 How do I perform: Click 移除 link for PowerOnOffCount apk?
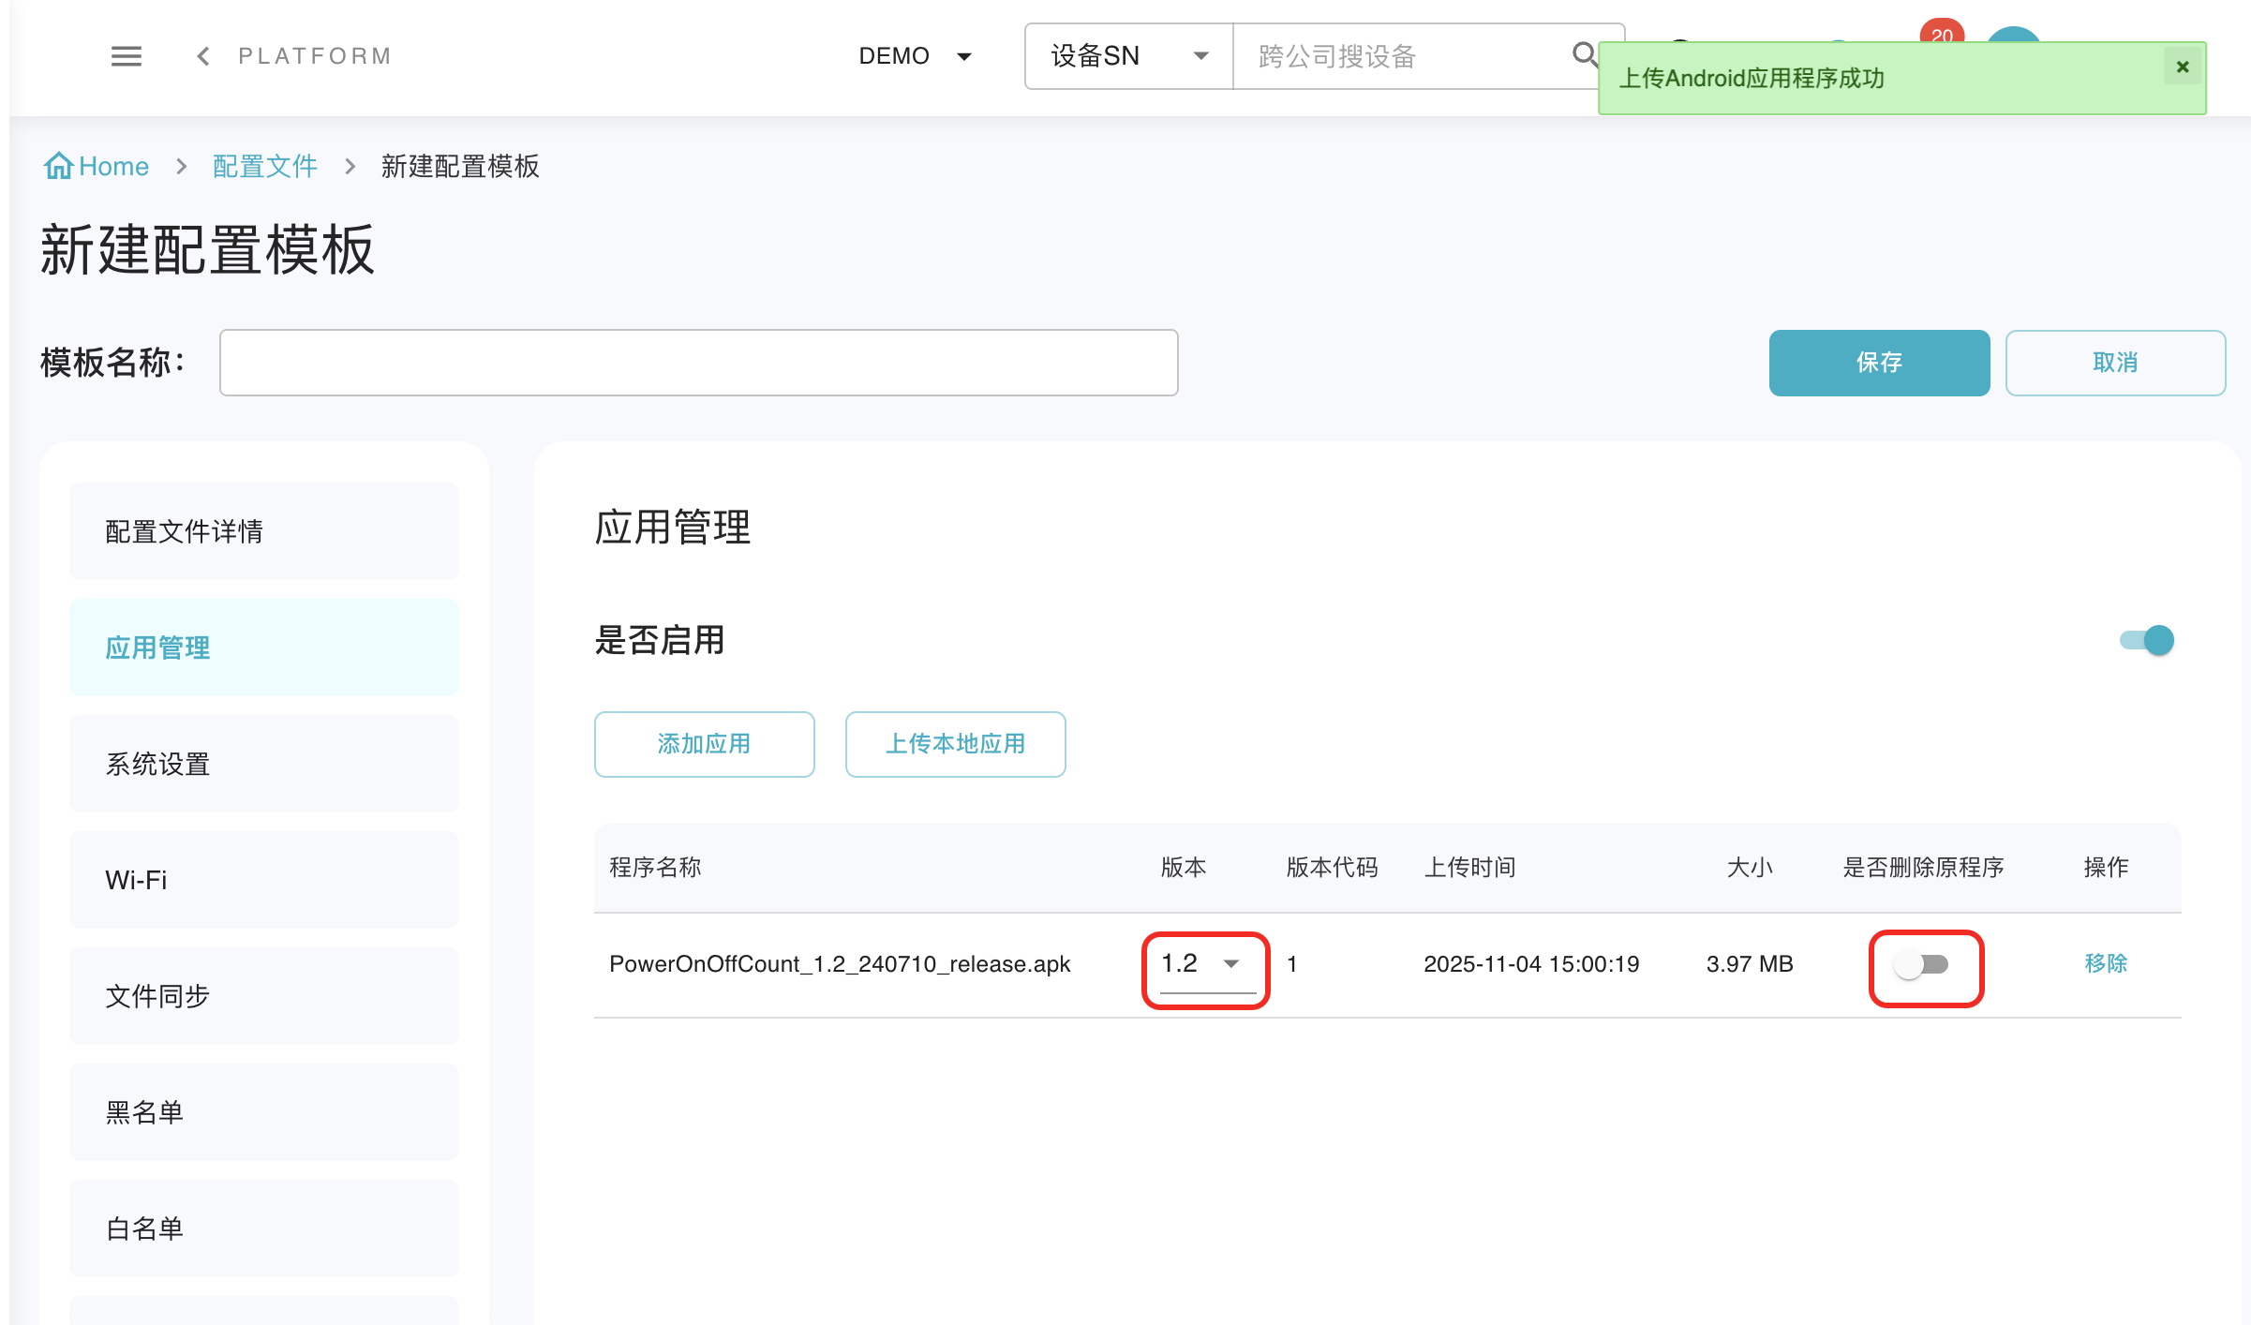click(x=2106, y=963)
